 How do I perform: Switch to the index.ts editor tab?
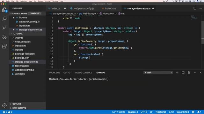55,9
